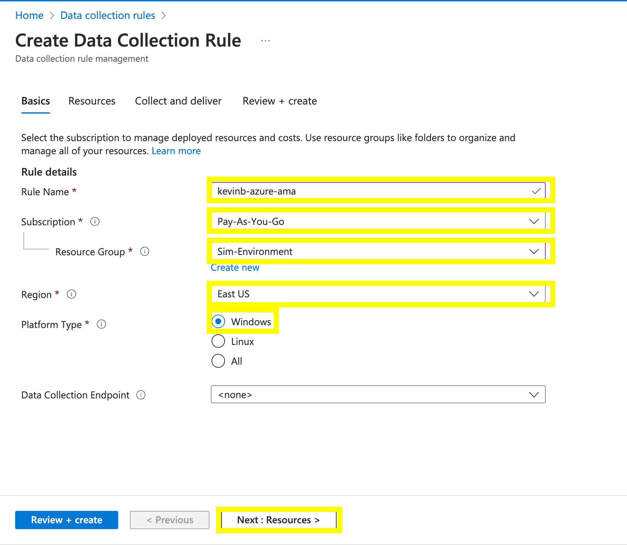Click into the Rule Name text field
This screenshot has width=627, height=545.
coord(372,191)
